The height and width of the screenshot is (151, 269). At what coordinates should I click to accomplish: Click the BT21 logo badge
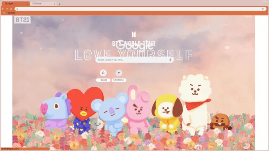coord(22,20)
